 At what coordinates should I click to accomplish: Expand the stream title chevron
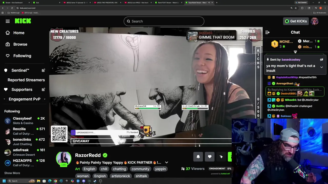pos(167,163)
